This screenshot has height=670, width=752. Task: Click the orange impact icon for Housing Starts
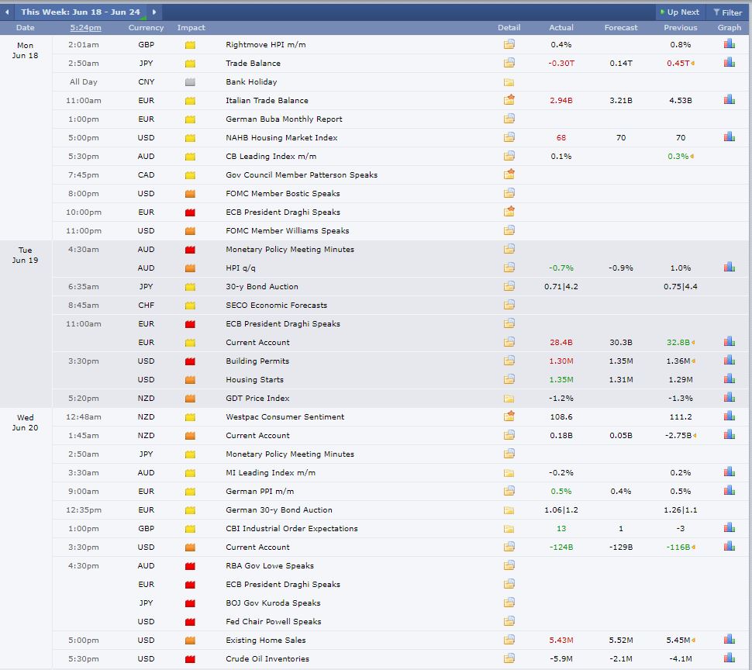(x=190, y=380)
